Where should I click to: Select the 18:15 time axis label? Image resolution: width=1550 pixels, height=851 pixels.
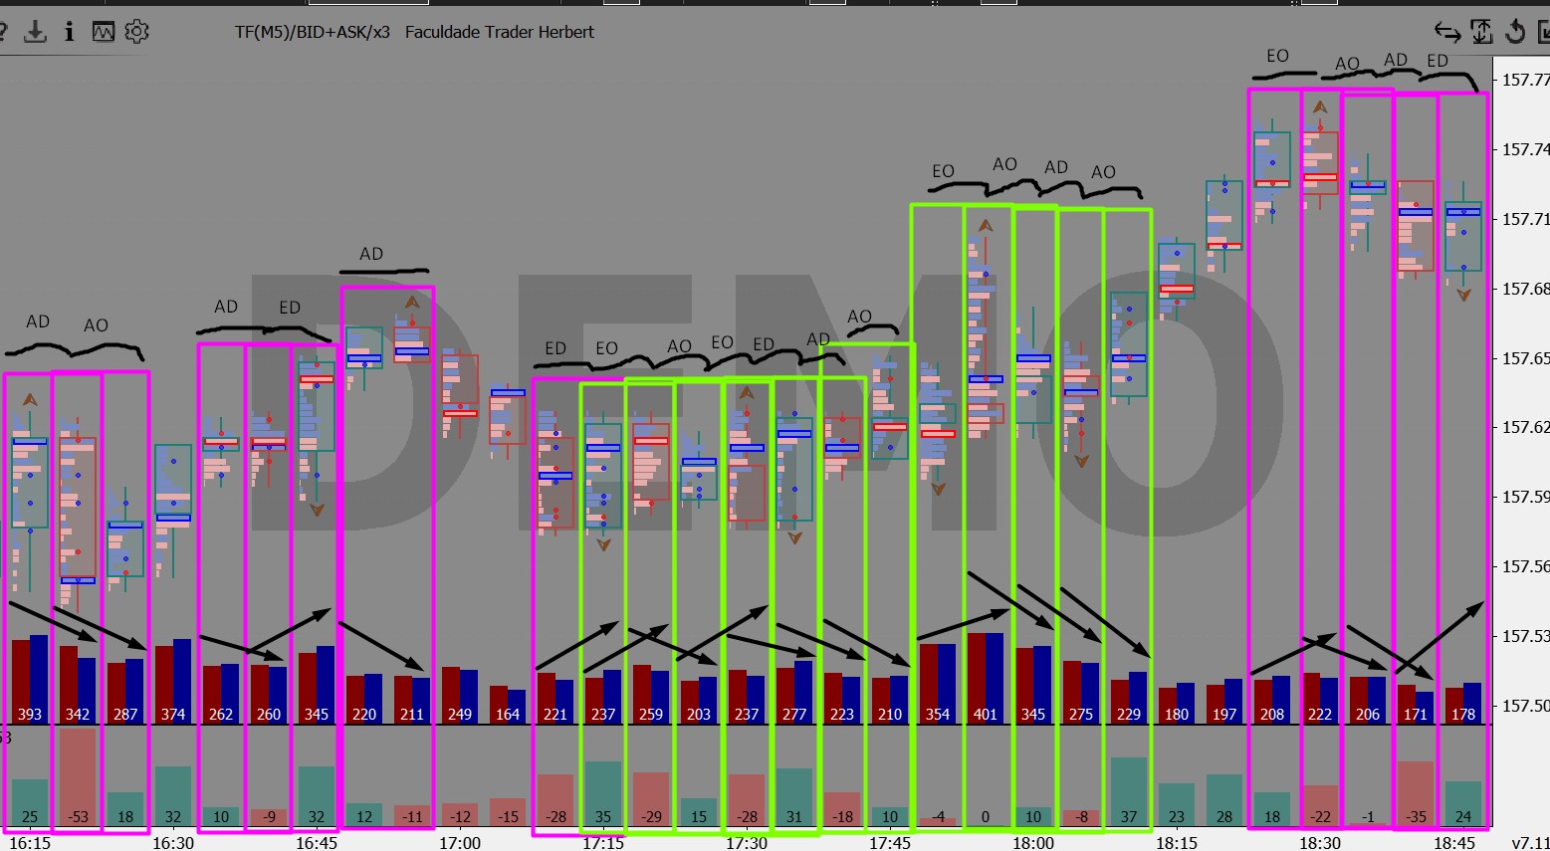(1177, 842)
